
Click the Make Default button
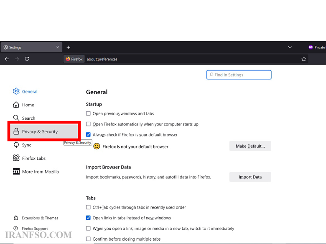250,146
